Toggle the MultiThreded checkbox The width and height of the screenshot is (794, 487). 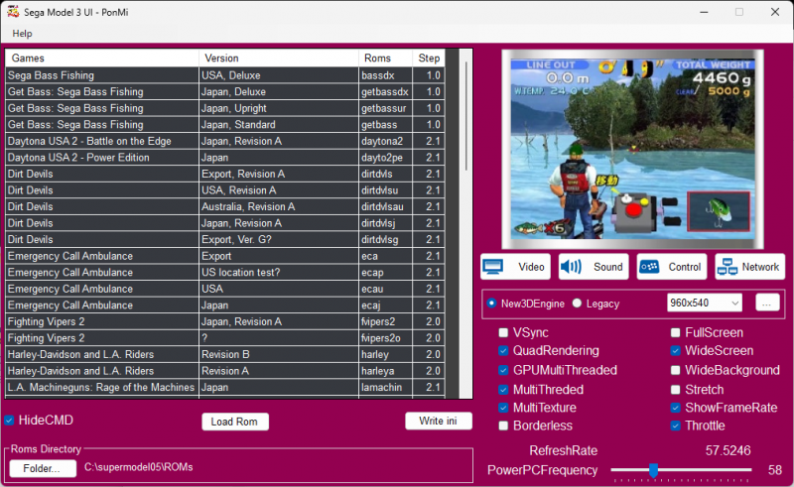[x=503, y=390]
